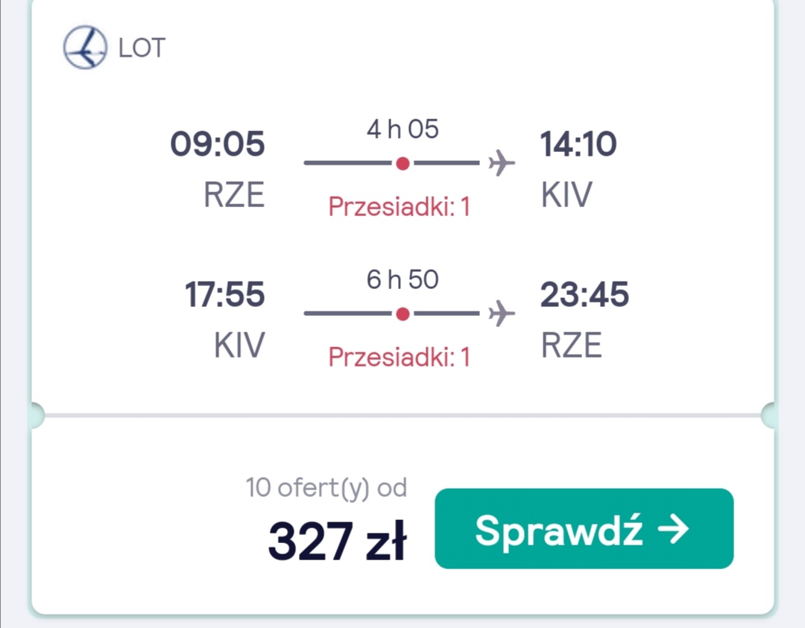
Task: Select the 14:10 arrival time
Action: point(578,143)
